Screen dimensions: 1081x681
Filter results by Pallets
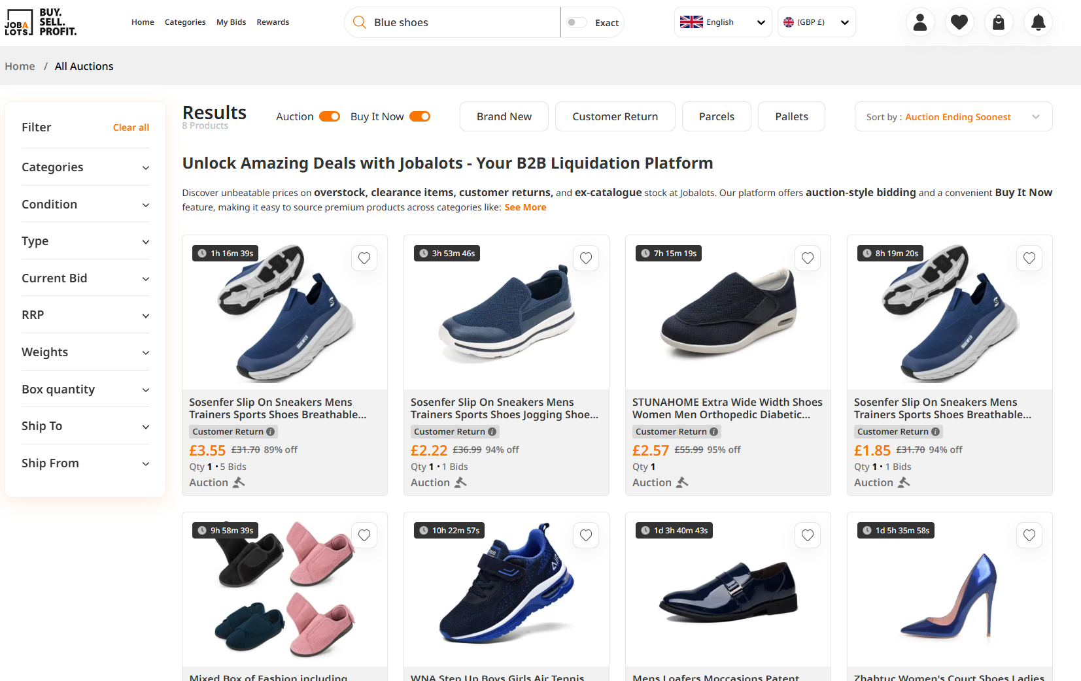click(x=791, y=116)
